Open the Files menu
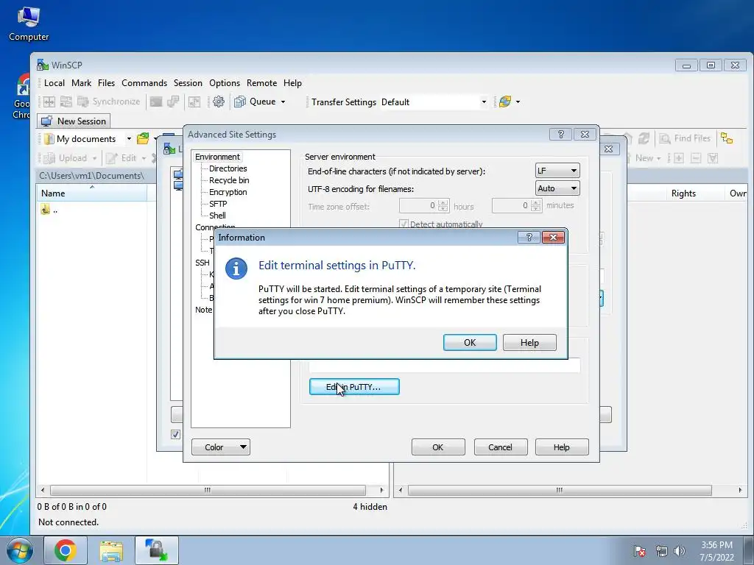Viewport: 754px width, 565px height. click(x=106, y=83)
